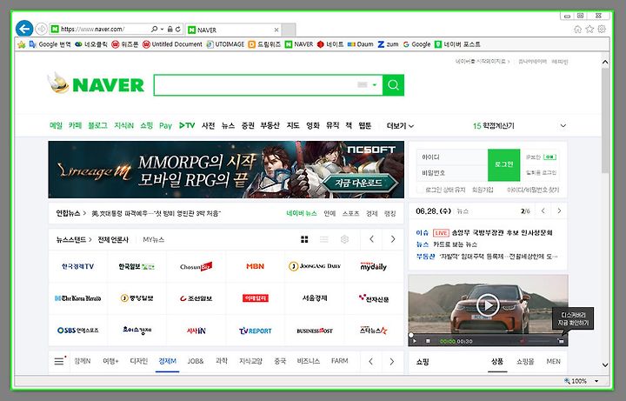Viewport: 626px width, 401px height.
Task: Click the Lineage M banner ad
Action: [x=226, y=170]
